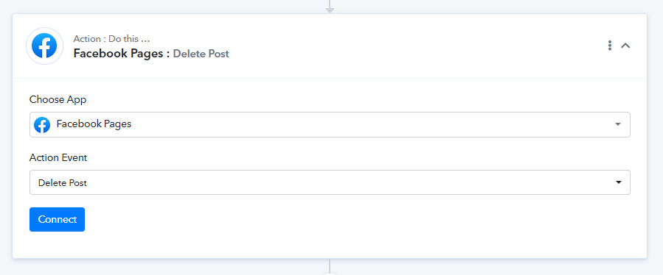The height and width of the screenshot is (275, 663).
Task: Click the grey "Delete Post" text in the header
Action: pos(201,54)
